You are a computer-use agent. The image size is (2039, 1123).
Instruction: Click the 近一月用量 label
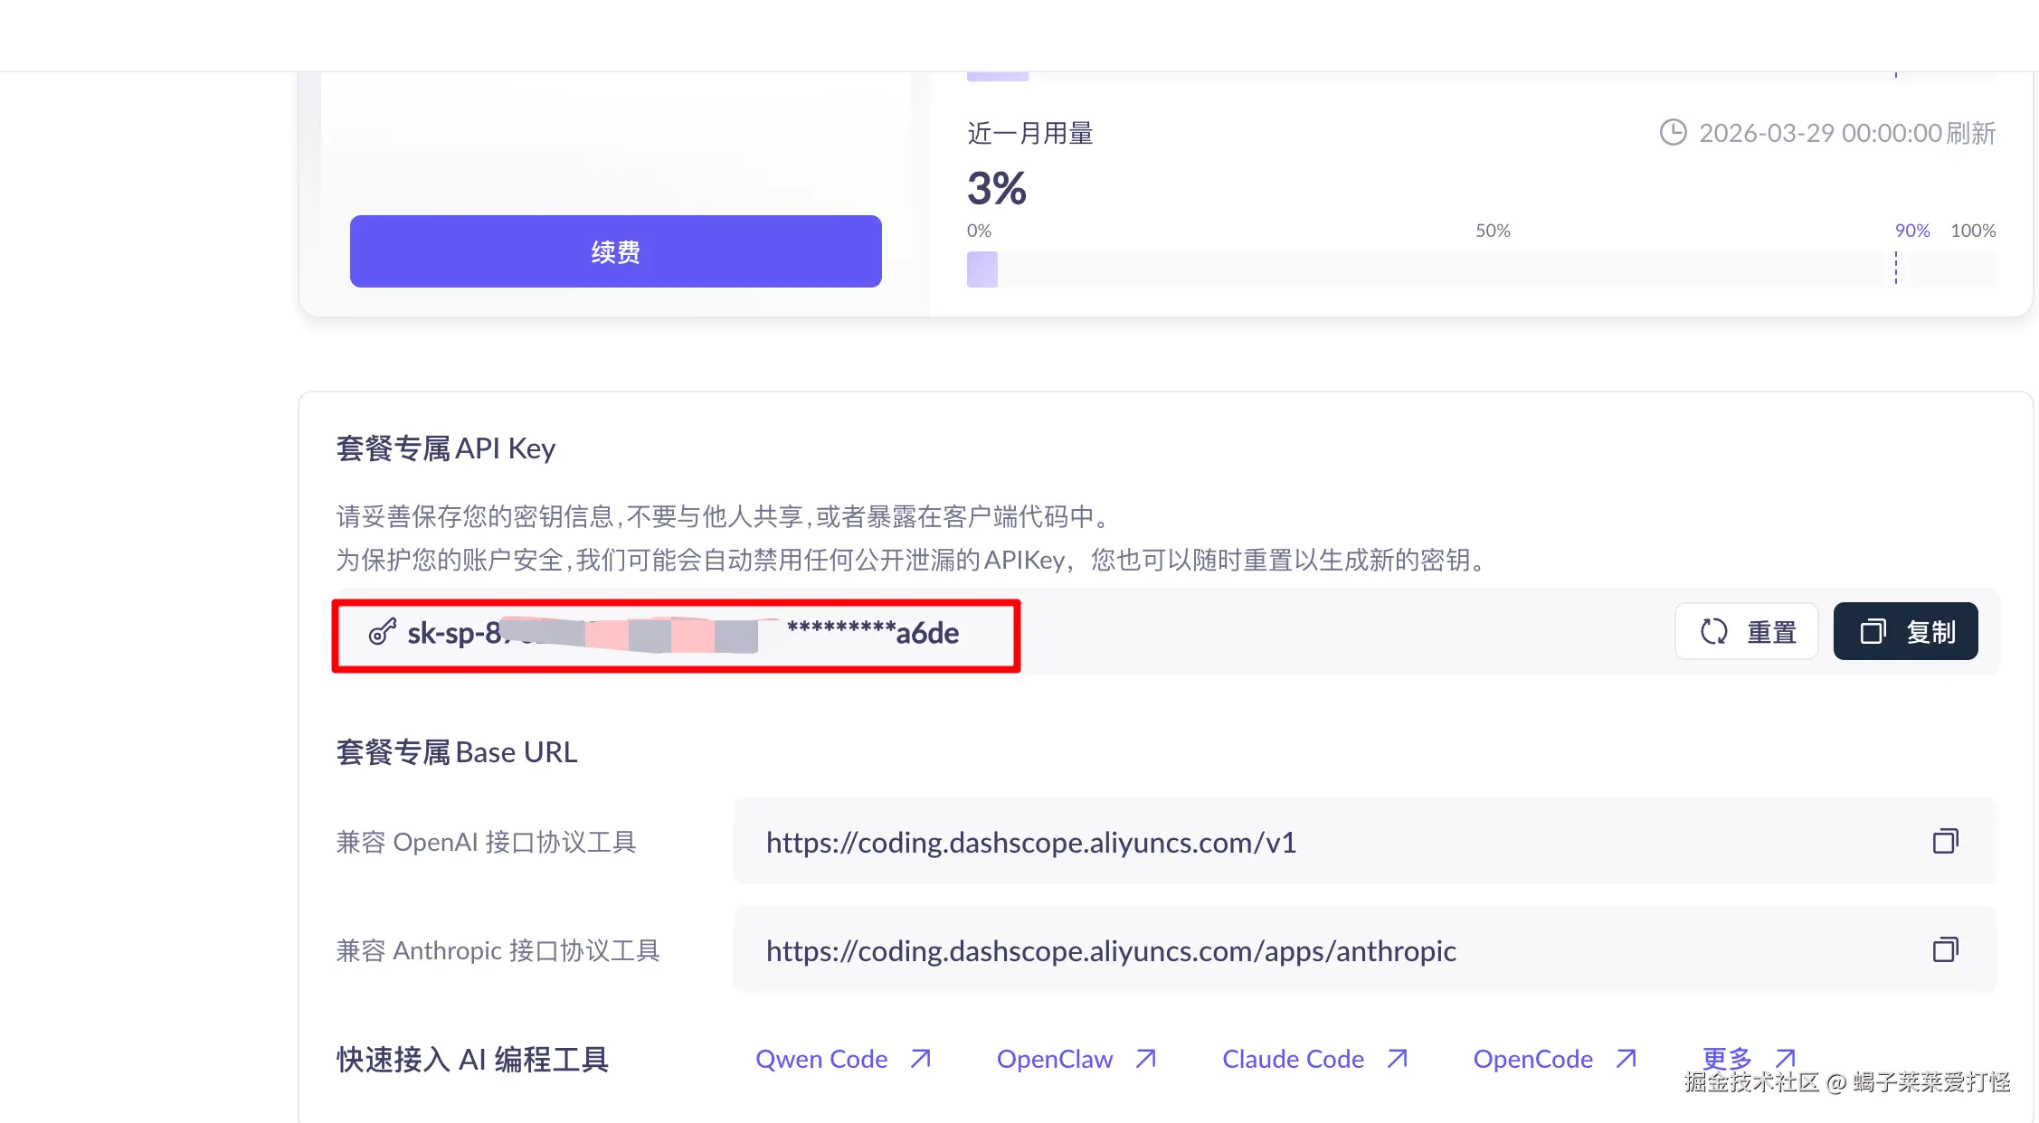tap(1030, 134)
